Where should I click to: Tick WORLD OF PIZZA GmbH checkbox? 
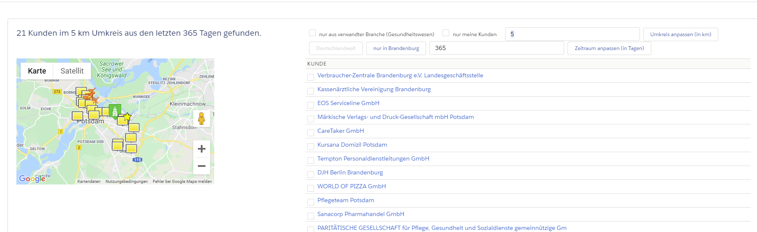(311, 188)
